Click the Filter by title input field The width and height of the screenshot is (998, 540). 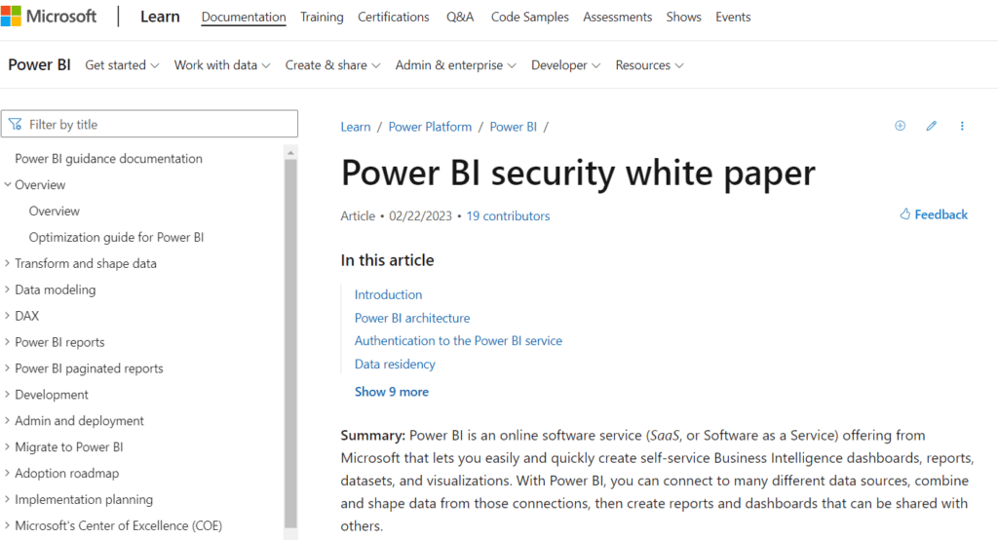[x=156, y=125]
